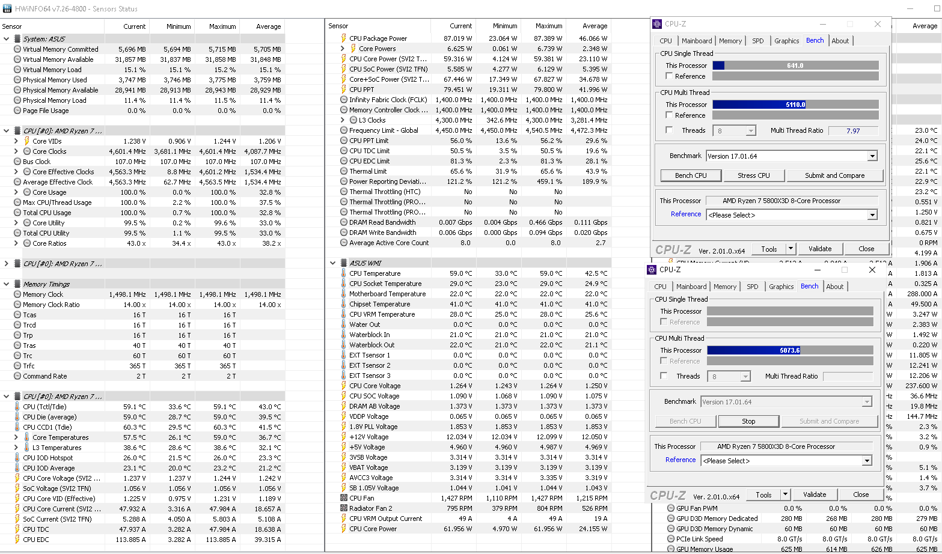Viewport: 942px width, 554px height.
Task: Click the CPU-Z logo icon of the window with the Stop button
Action: pyautogui.click(x=652, y=270)
